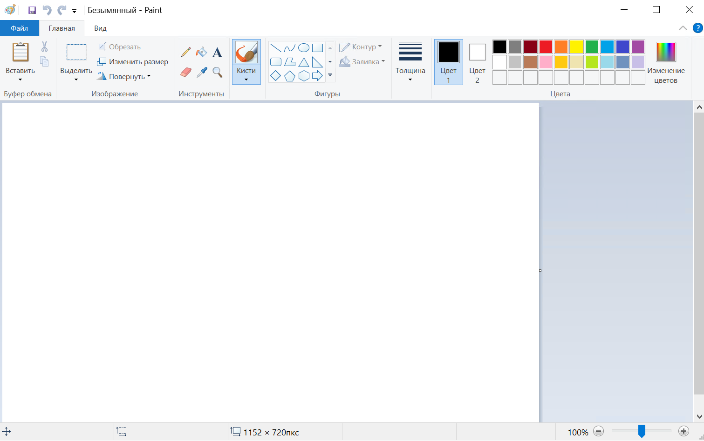Screen dimensions: 704x441
Task: Switch to the Вид tab
Action: [100, 28]
